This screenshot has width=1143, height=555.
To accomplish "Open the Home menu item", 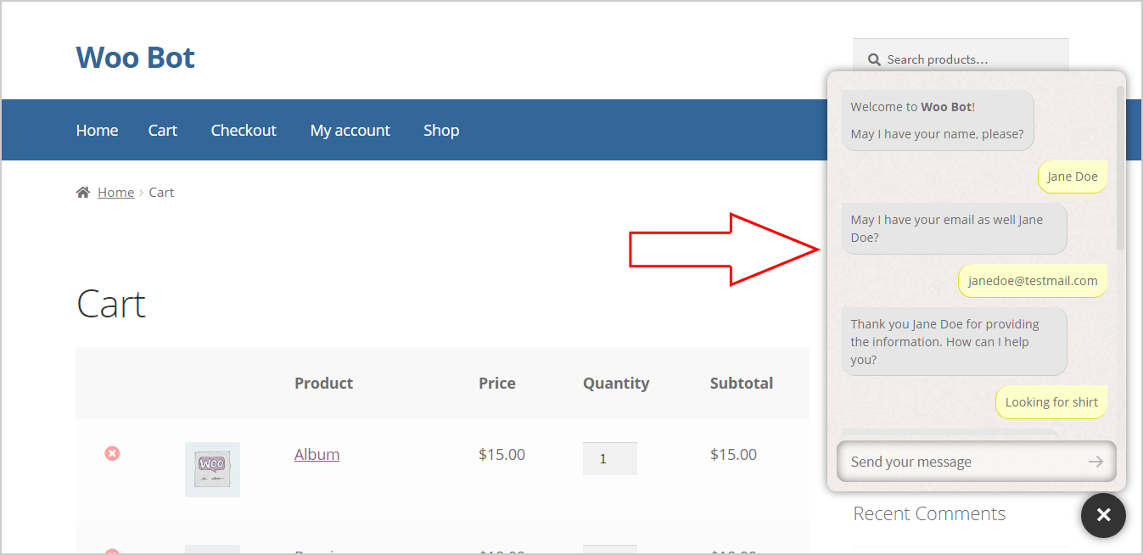I will (x=97, y=130).
